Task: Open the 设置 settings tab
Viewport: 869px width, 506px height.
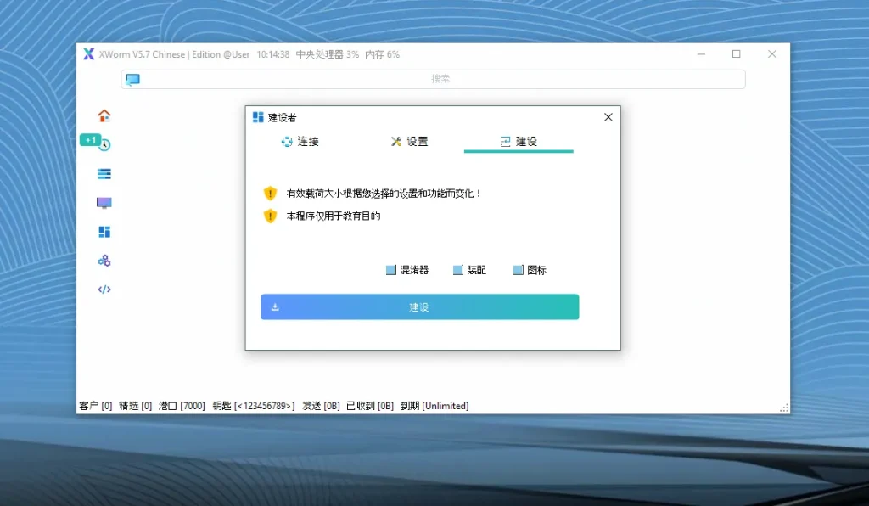Action: tap(411, 142)
